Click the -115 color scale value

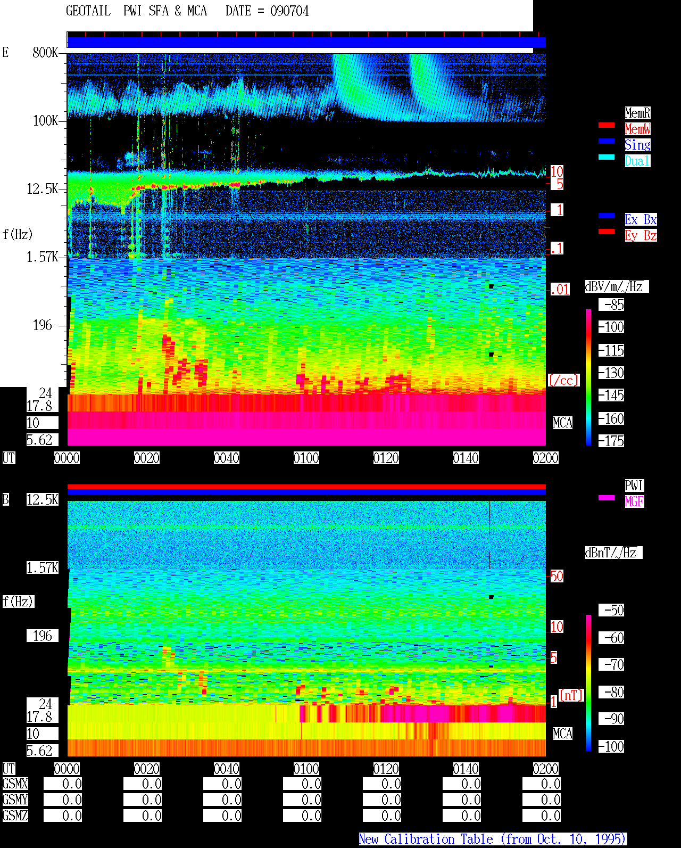tap(611, 350)
